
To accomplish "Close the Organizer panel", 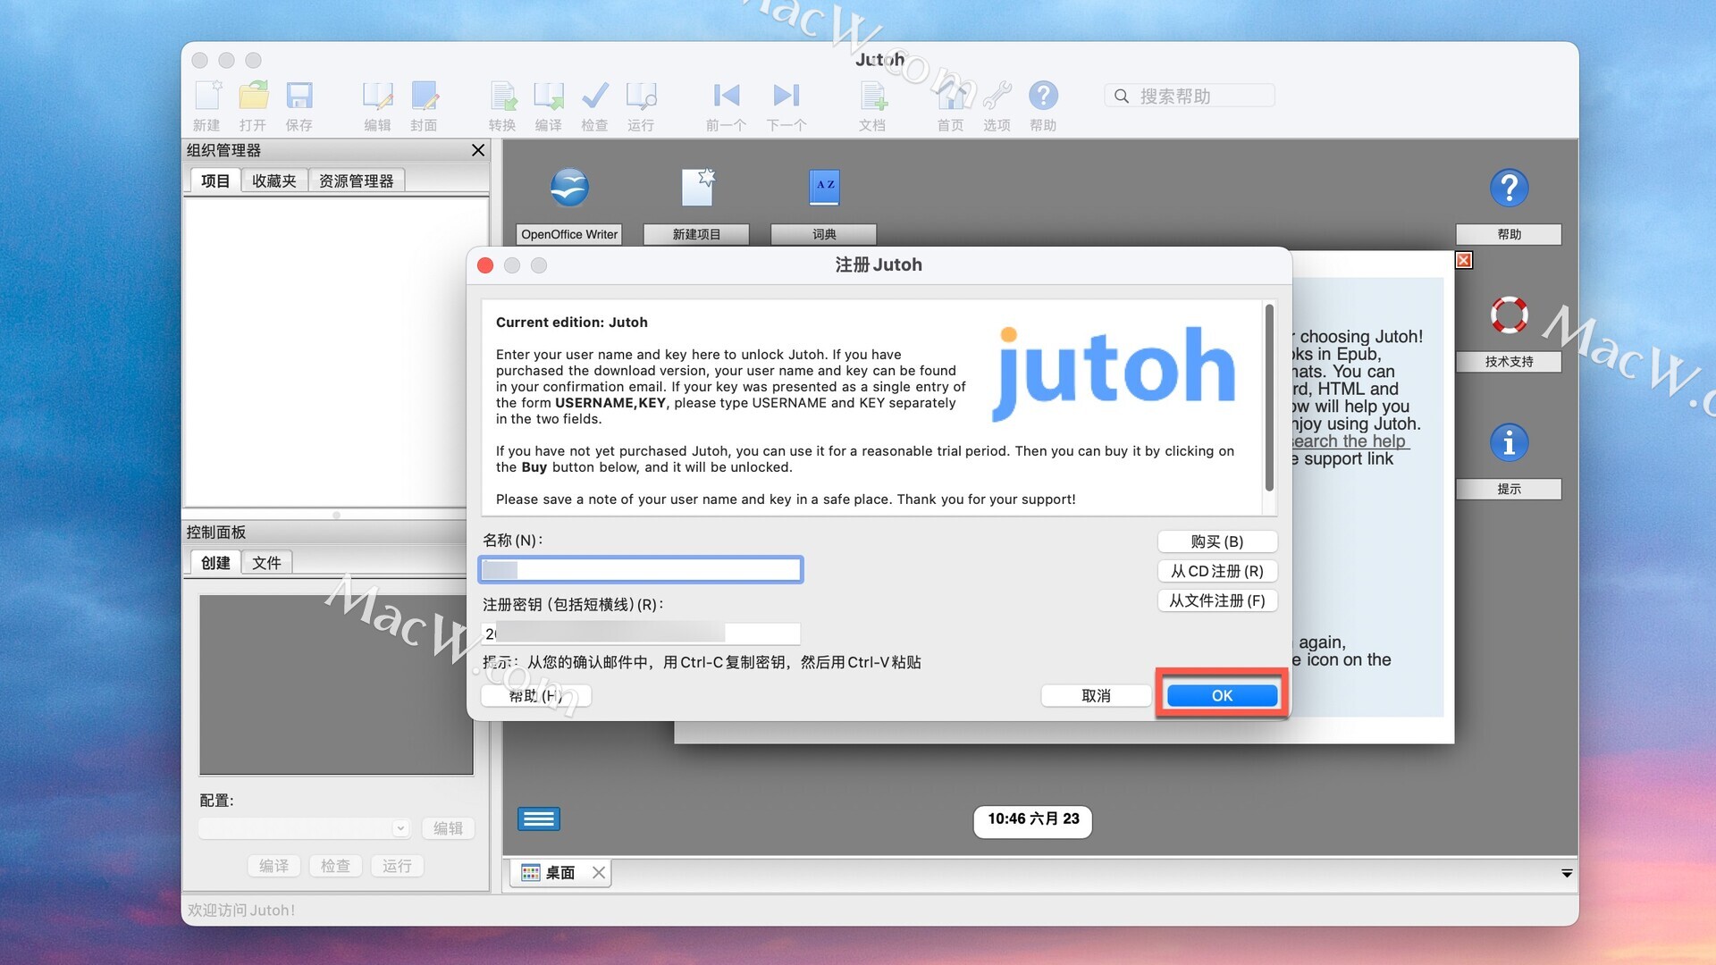I will 478,150.
